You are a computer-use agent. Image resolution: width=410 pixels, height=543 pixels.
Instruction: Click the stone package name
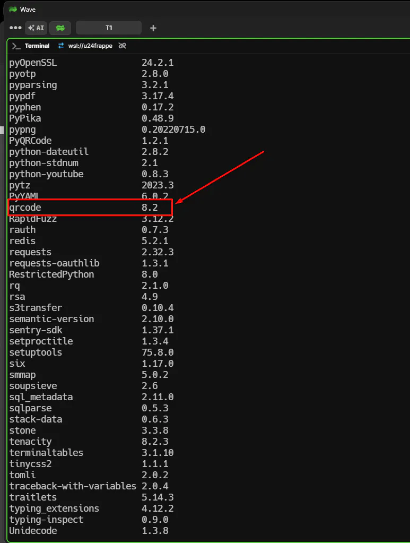pos(22,430)
